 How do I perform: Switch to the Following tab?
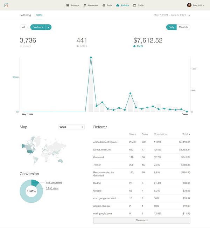pos(25,15)
